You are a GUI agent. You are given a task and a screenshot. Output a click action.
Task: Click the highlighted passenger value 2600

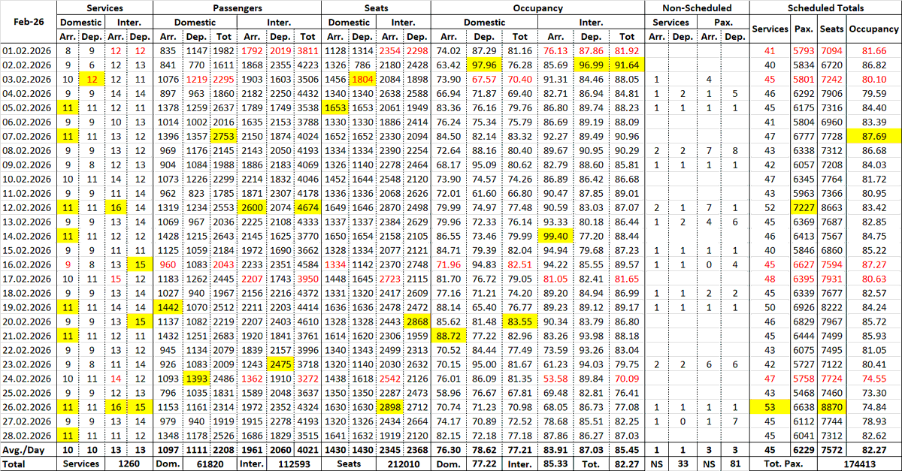(x=252, y=207)
